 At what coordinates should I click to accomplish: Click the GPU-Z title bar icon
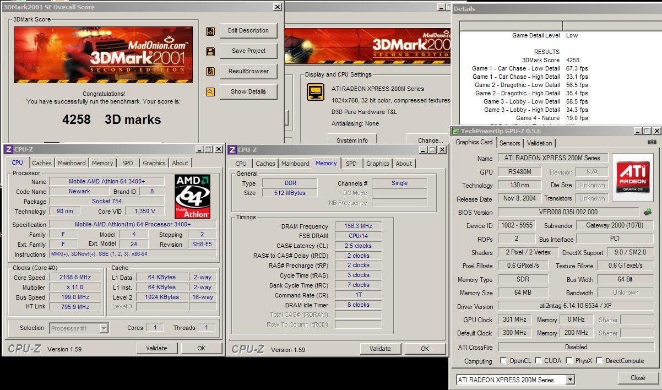pos(455,131)
